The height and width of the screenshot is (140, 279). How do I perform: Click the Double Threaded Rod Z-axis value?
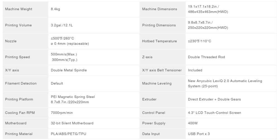click(206, 57)
